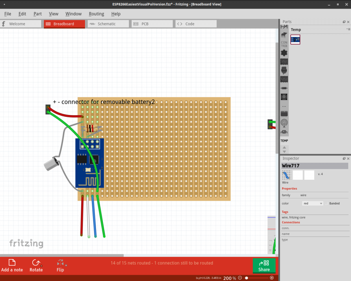Open the Edit menu
Image resolution: width=351 pixels, height=281 pixels.
click(x=22, y=14)
